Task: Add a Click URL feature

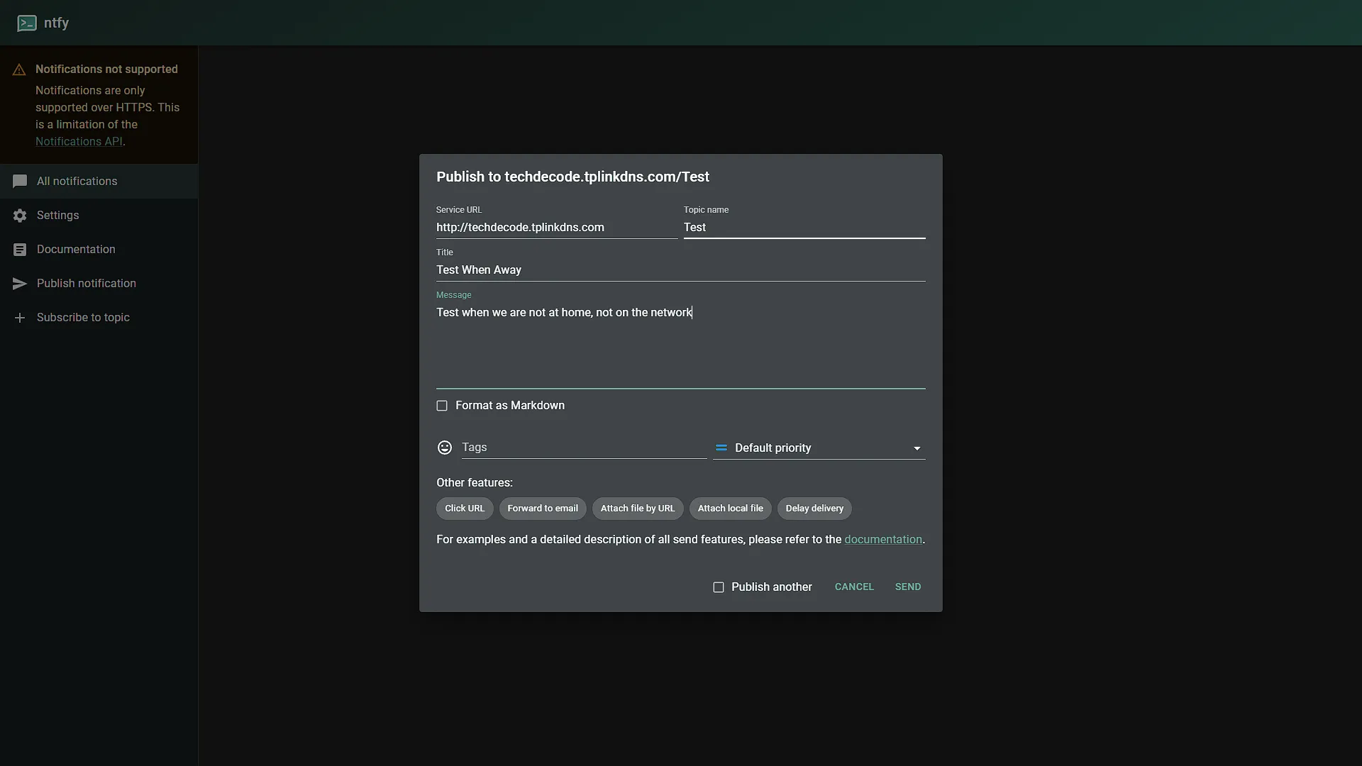Action: pos(465,509)
